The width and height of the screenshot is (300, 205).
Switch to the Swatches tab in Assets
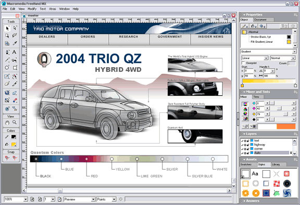pos(248,164)
